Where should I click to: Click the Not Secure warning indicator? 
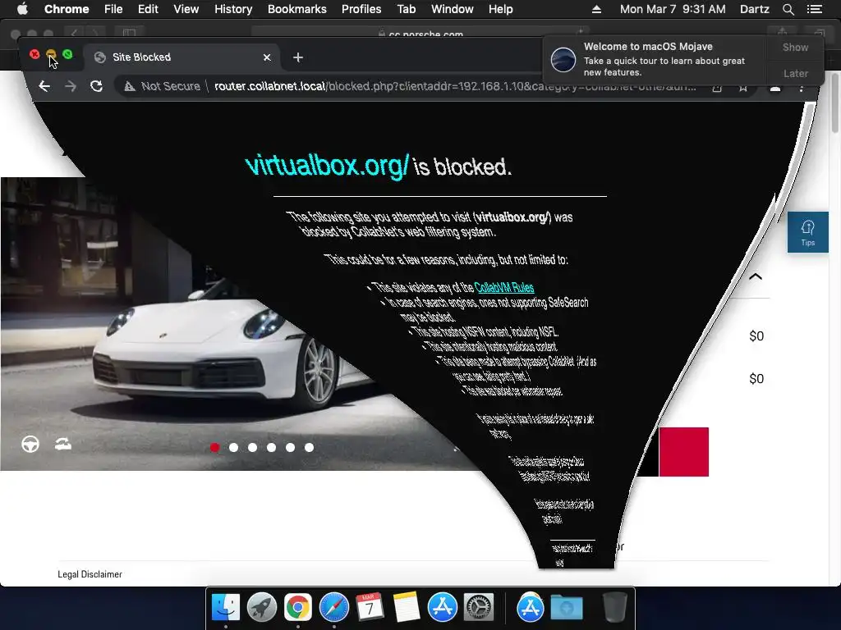click(162, 86)
